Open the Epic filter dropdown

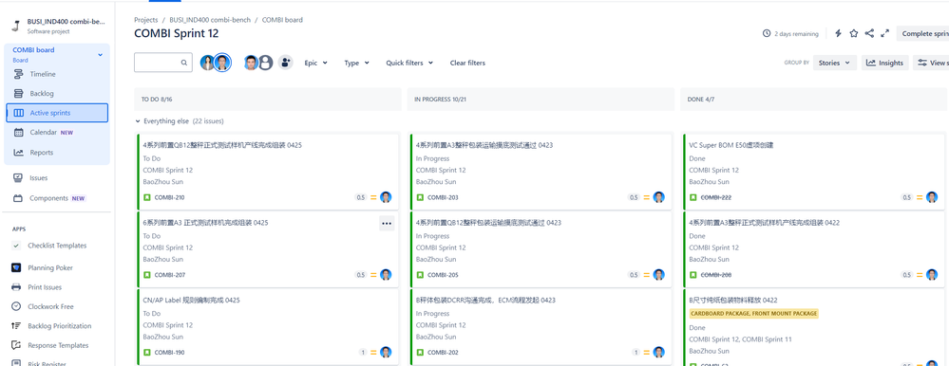(x=316, y=63)
